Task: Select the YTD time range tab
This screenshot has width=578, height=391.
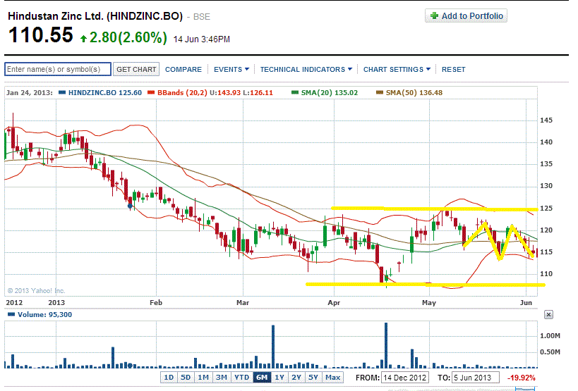Action: pyautogui.click(x=241, y=378)
